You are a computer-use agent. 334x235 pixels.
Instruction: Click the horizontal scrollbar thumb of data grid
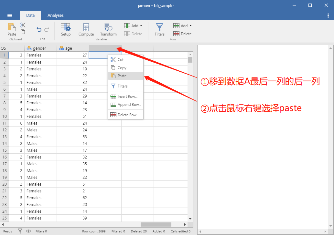[x=156, y=225]
